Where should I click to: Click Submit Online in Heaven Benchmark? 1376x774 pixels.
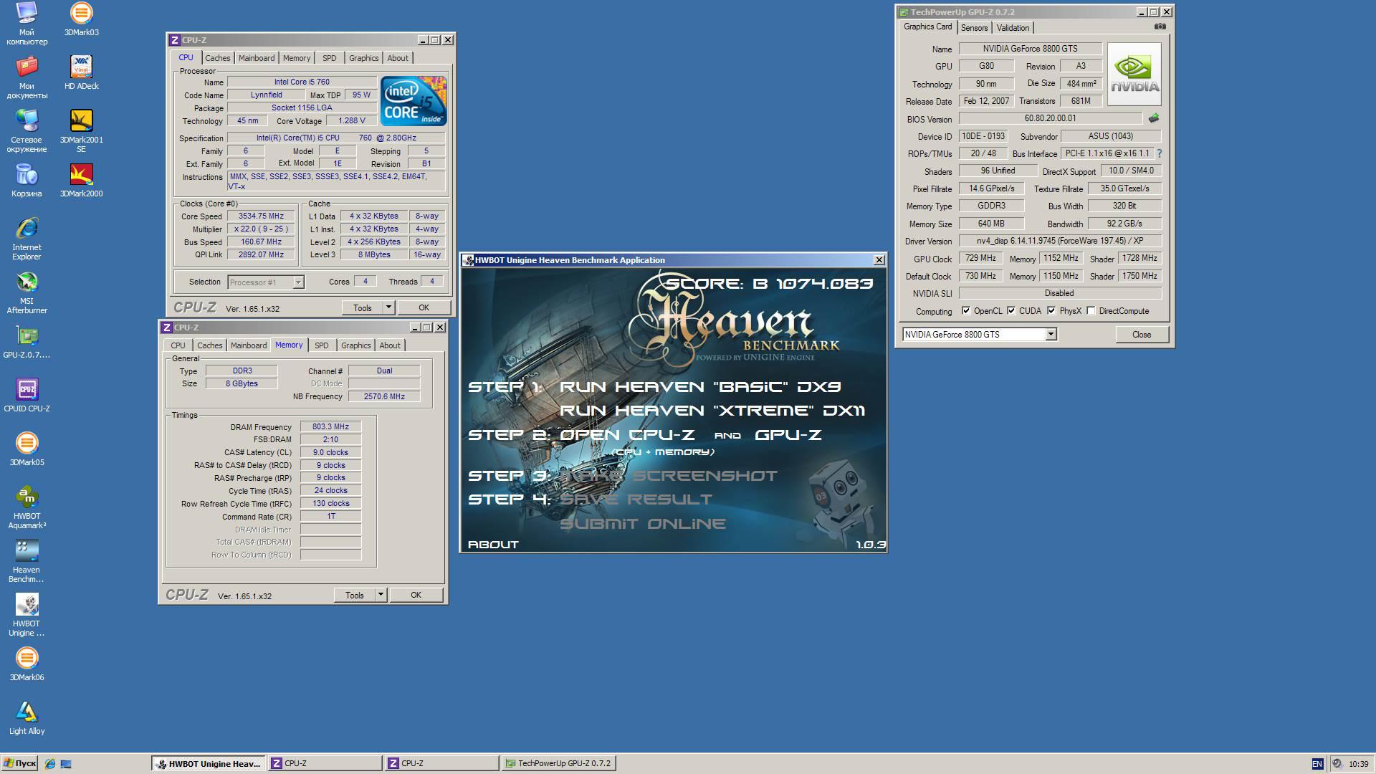click(642, 524)
